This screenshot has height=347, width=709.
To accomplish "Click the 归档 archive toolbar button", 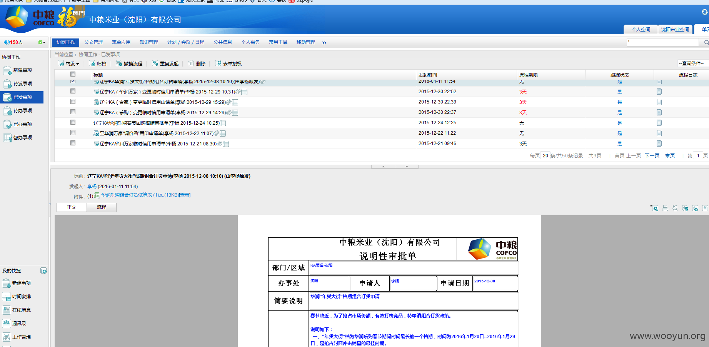I will click(98, 63).
